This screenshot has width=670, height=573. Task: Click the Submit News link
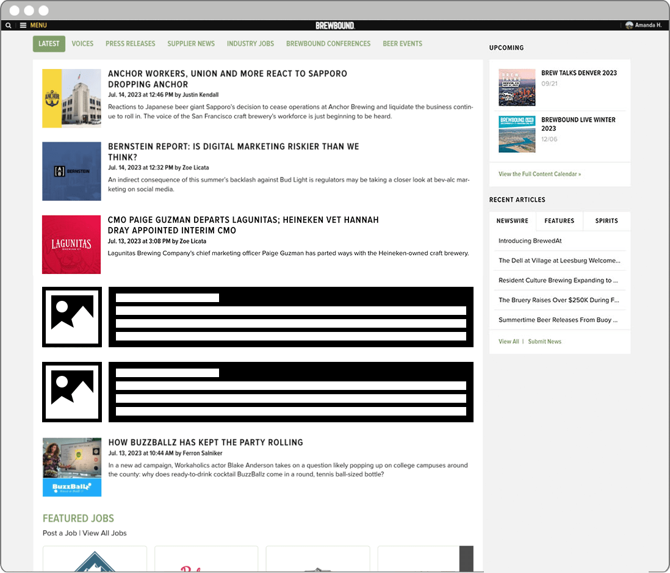545,341
